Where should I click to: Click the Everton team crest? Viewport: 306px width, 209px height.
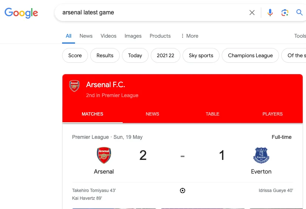point(261,155)
